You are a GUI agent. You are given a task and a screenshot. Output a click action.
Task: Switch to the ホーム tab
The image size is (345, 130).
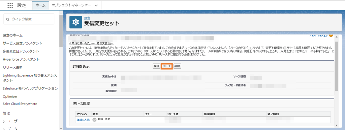click(x=40, y=5)
